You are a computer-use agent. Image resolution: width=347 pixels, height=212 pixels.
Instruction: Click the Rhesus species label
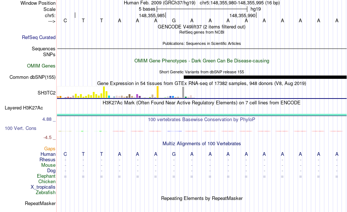tap(47, 159)
